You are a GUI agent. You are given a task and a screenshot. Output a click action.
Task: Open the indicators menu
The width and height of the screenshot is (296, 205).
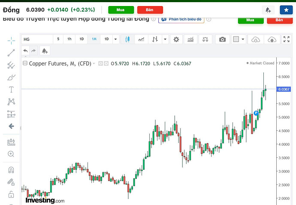click(x=190, y=39)
